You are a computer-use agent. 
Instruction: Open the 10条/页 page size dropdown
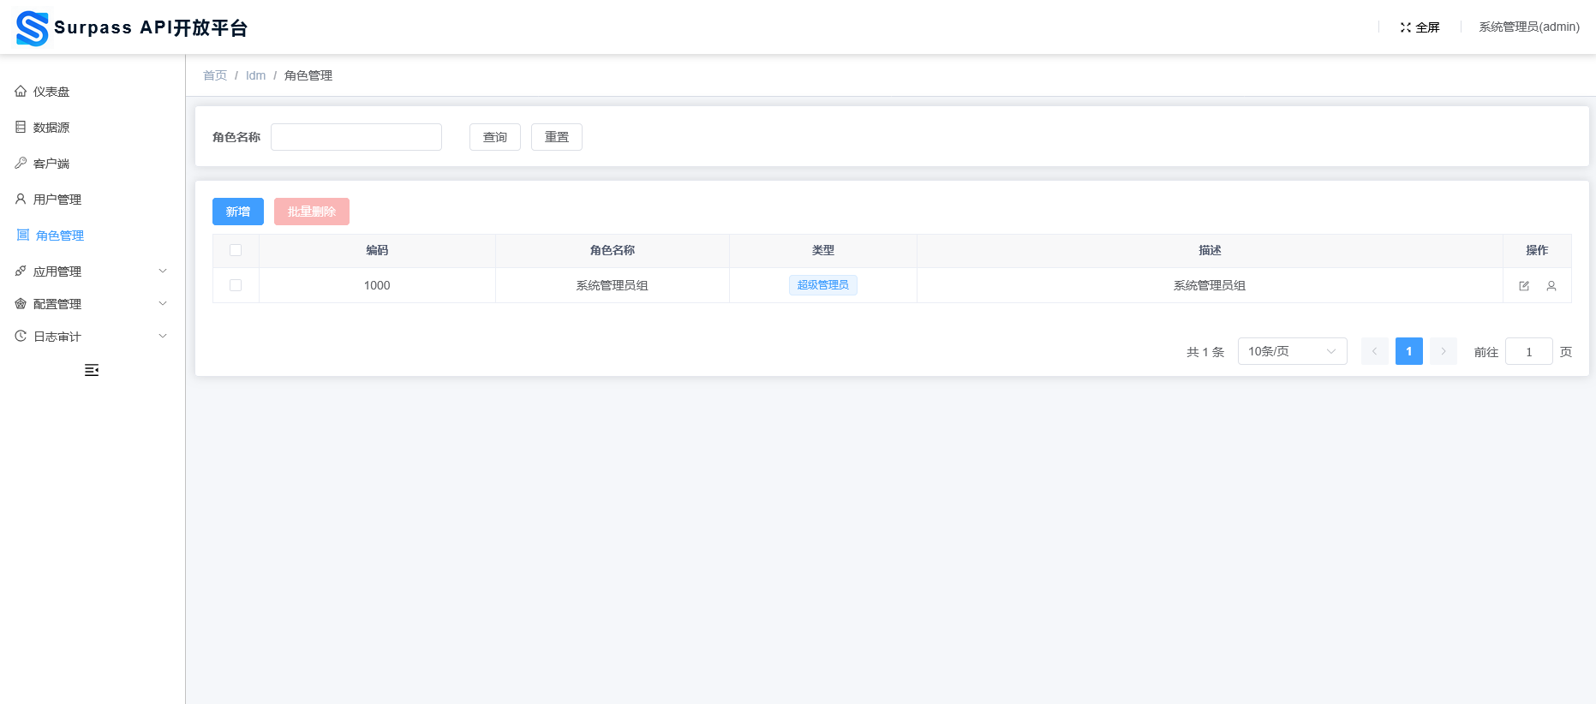1293,351
